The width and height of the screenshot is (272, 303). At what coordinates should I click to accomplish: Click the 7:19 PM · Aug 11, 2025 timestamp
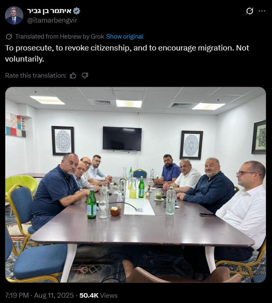[39, 295]
